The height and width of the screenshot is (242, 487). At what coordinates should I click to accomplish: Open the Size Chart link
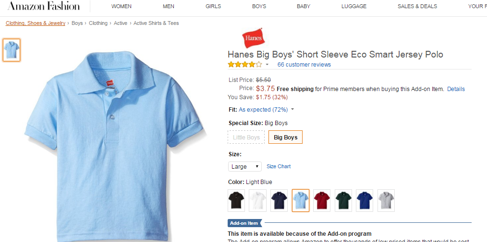pyautogui.click(x=279, y=167)
